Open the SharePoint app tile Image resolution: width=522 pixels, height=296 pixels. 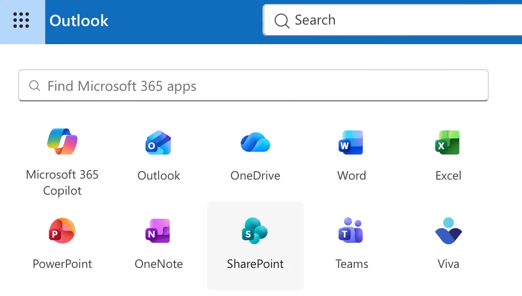click(x=255, y=245)
